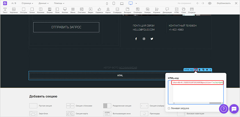Open HTML код style droplet icon

pyautogui.click(x=199, y=70)
